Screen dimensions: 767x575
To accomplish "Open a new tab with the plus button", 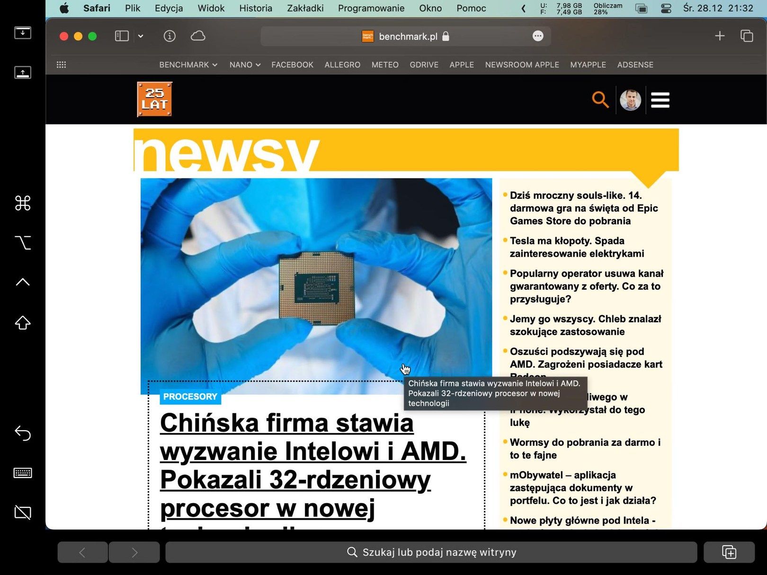I will pyautogui.click(x=720, y=36).
